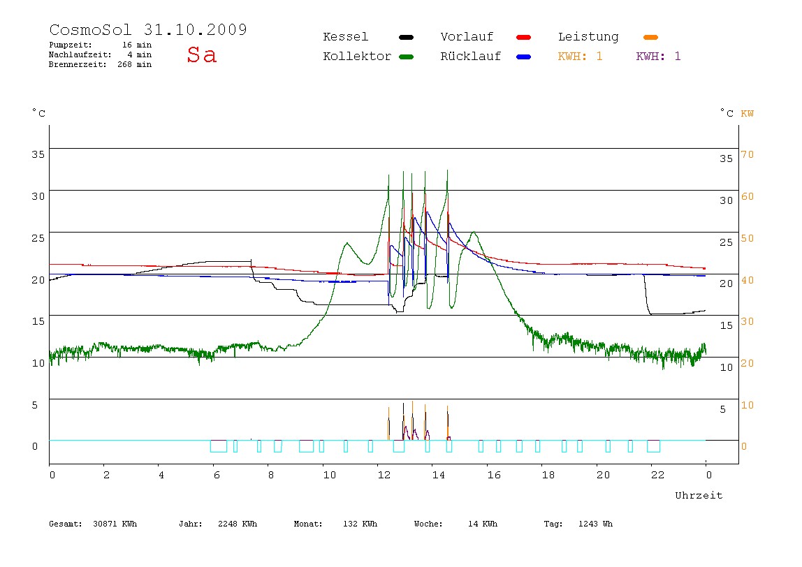Click the 'Gesamt: 30871 KWh' total
The height and width of the screenshot is (567, 802).
93,524
